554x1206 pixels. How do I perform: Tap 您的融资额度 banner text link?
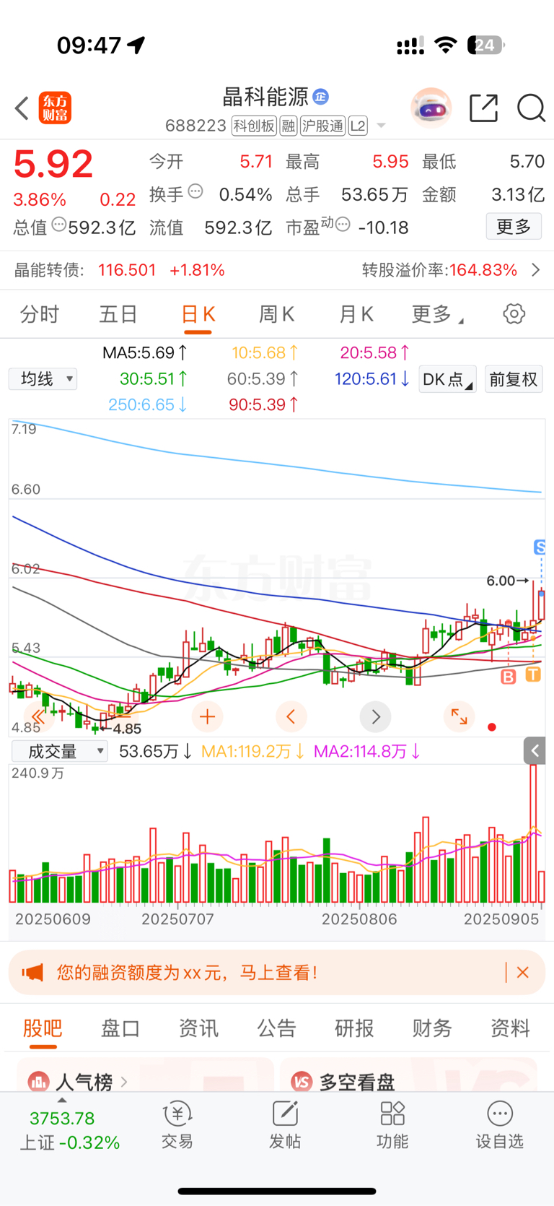[x=188, y=973]
